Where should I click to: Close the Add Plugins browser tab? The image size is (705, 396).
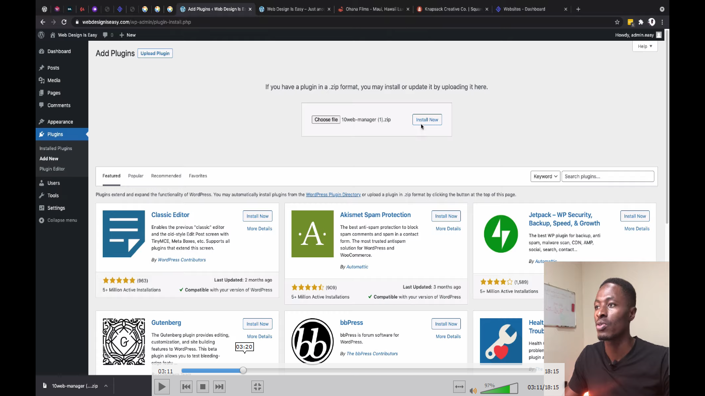(x=250, y=9)
